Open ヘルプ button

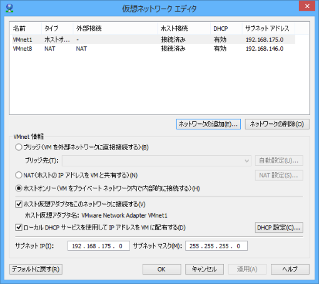click(290, 269)
